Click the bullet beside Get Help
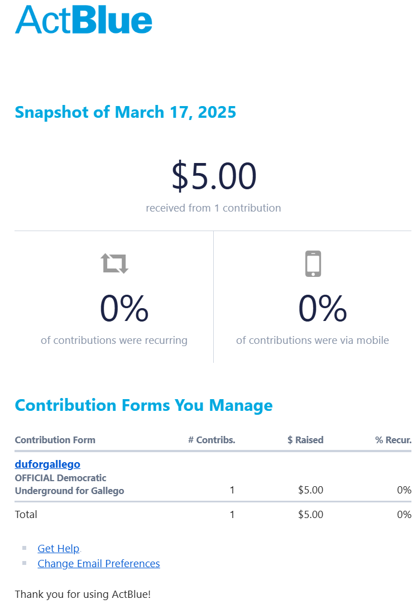 (x=24, y=548)
